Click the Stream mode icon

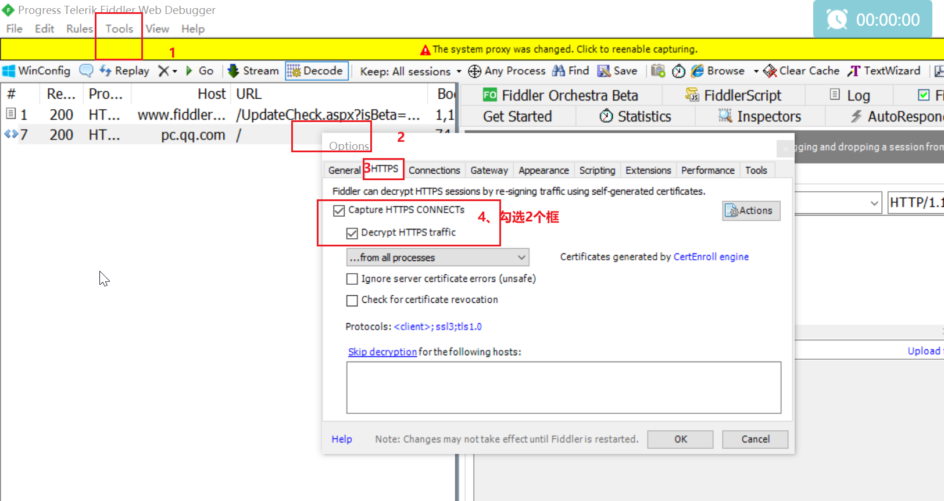[x=233, y=71]
